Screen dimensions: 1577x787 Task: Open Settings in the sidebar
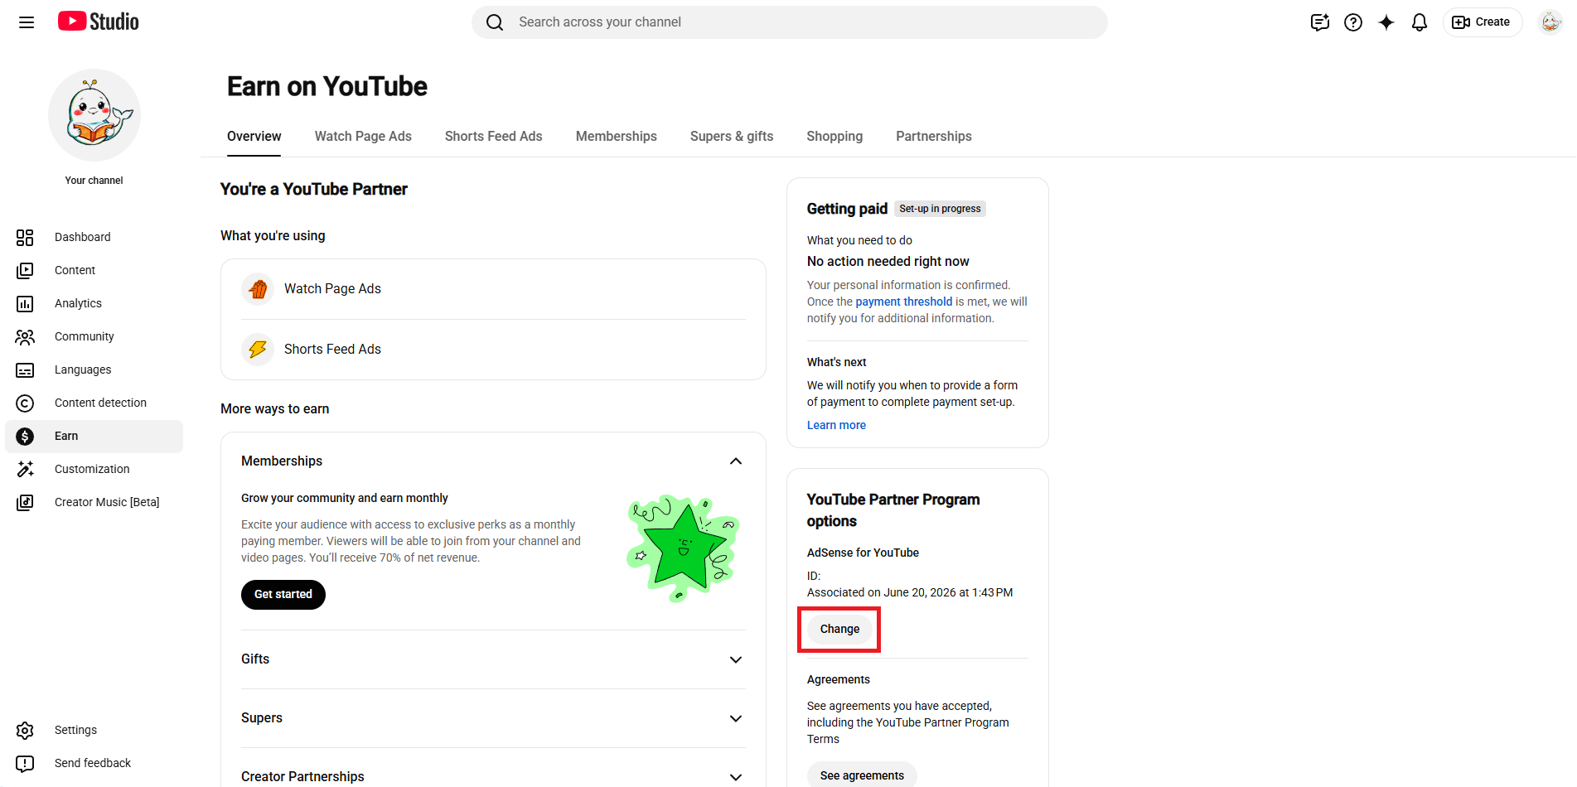(94, 731)
